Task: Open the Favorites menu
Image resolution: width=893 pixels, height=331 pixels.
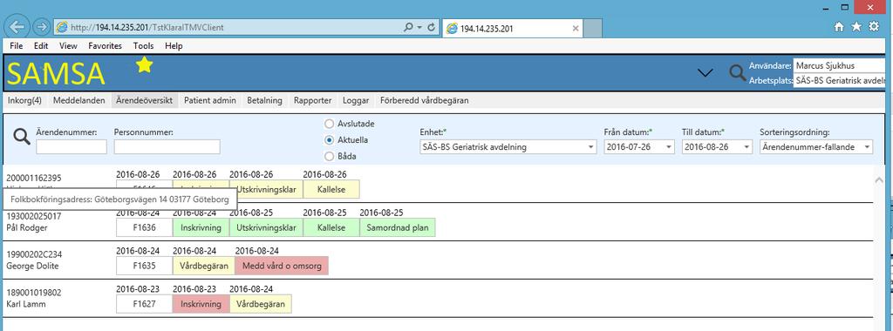Action: pyautogui.click(x=106, y=46)
